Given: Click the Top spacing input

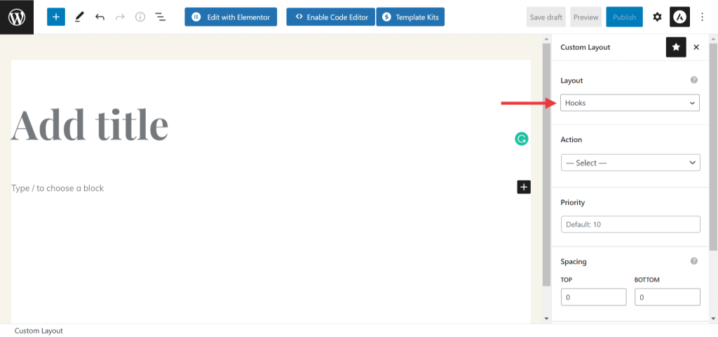Looking at the screenshot, I should (x=593, y=297).
